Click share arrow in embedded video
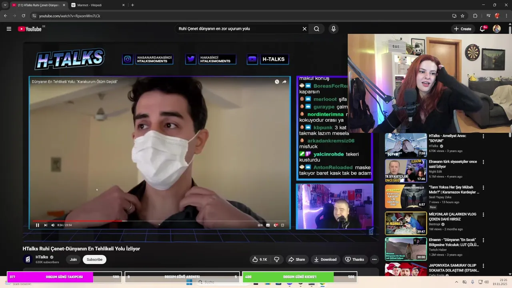Image resolution: width=512 pixels, height=288 pixels. click(x=284, y=82)
